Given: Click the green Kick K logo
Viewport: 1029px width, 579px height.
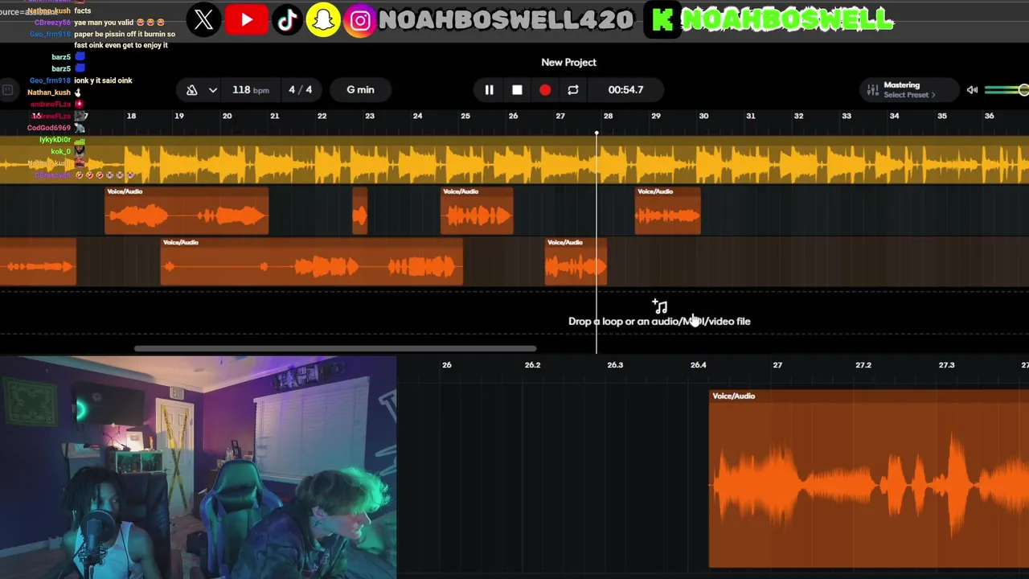Looking at the screenshot, I should click(x=662, y=21).
